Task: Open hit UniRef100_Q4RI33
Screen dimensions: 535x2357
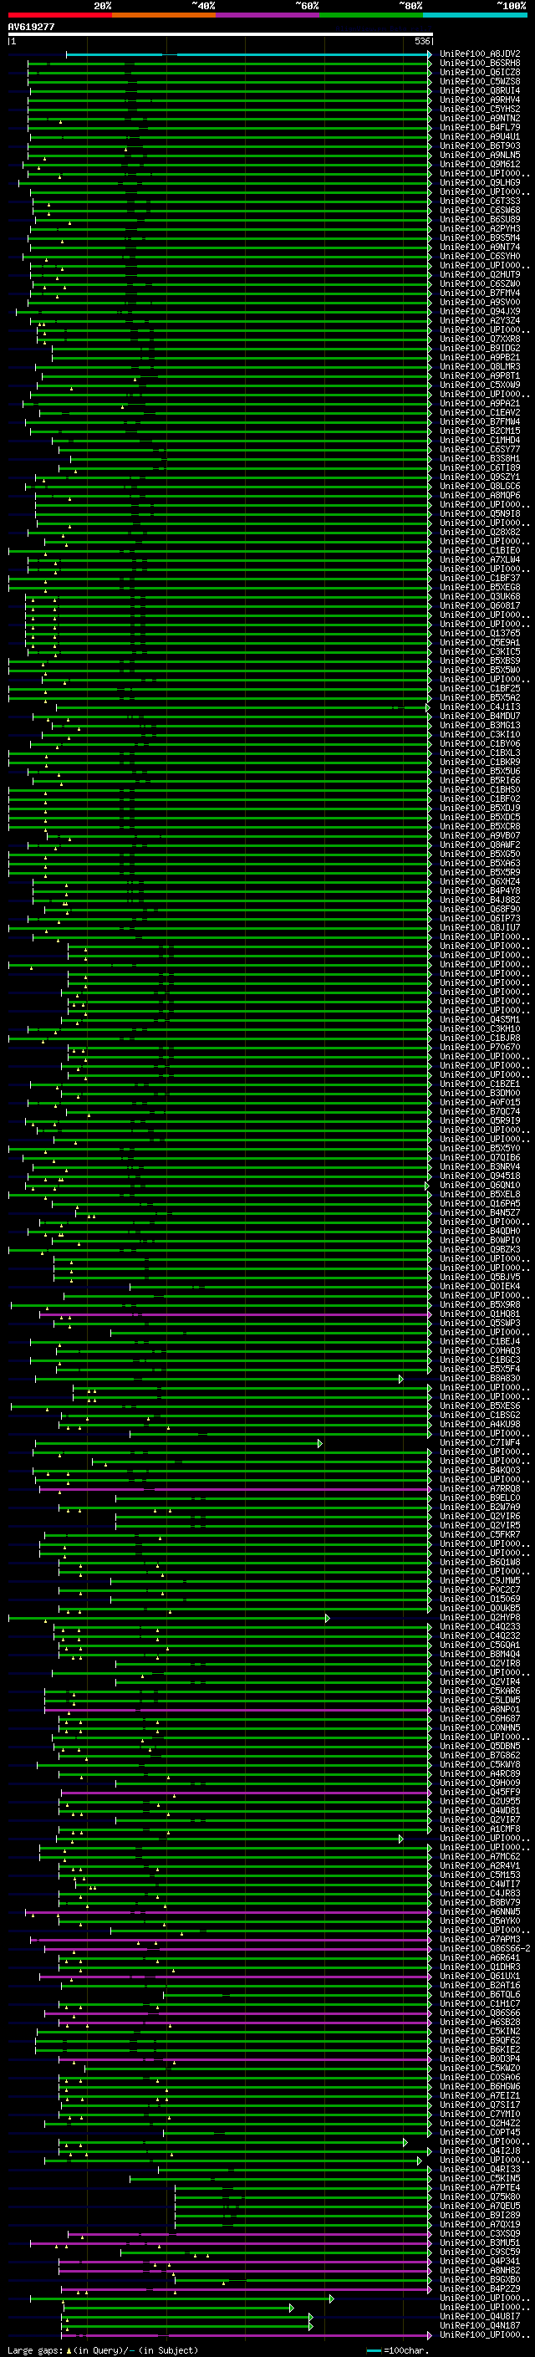Action: 480,2170
